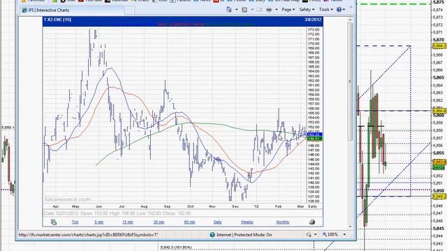Click the 173.00 price axis value
The image size is (447, 251).
[314, 29]
